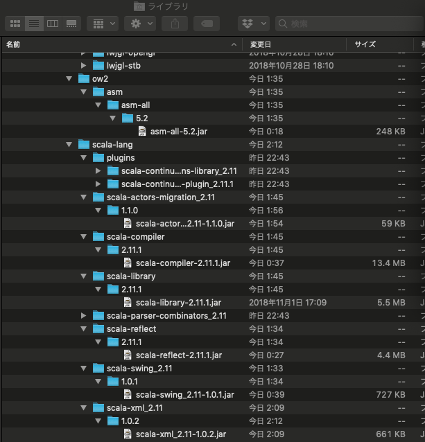The width and height of the screenshot is (425, 442).
Task: Click the scala-lang folder icon
Action: pyautogui.click(x=84, y=144)
